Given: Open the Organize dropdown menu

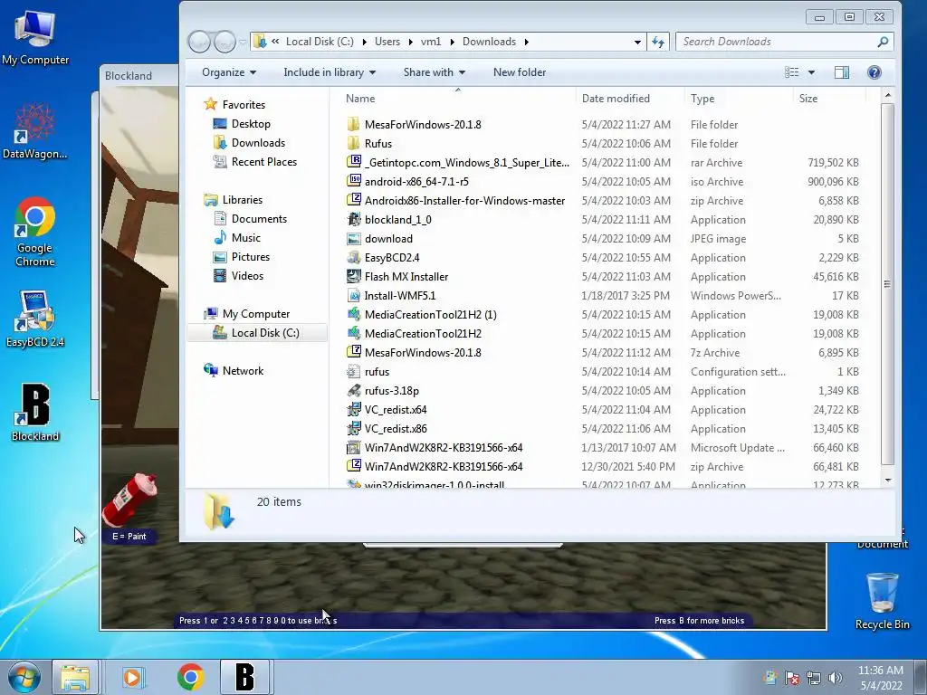Looking at the screenshot, I should point(229,72).
